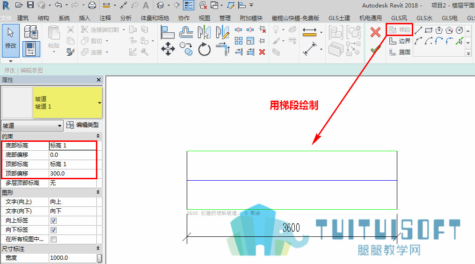Open the Modify panel dropdown arrow below 修改
This screenshot has width=475, height=264.
pos(11,61)
